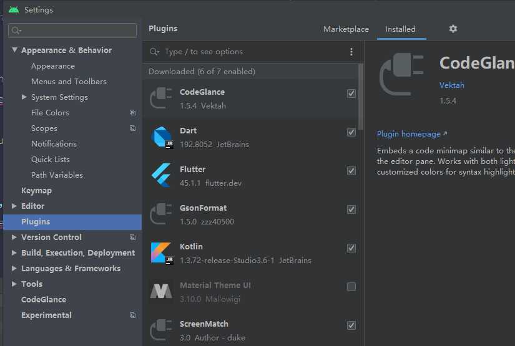The height and width of the screenshot is (346, 515).
Task: Uncheck the Kotlin plugin checkbox
Action: [x=351, y=248]
